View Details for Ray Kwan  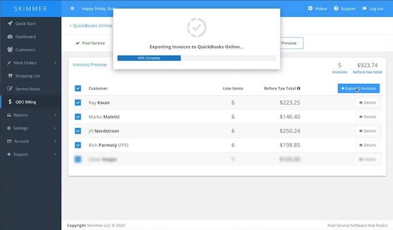(368, 102)
